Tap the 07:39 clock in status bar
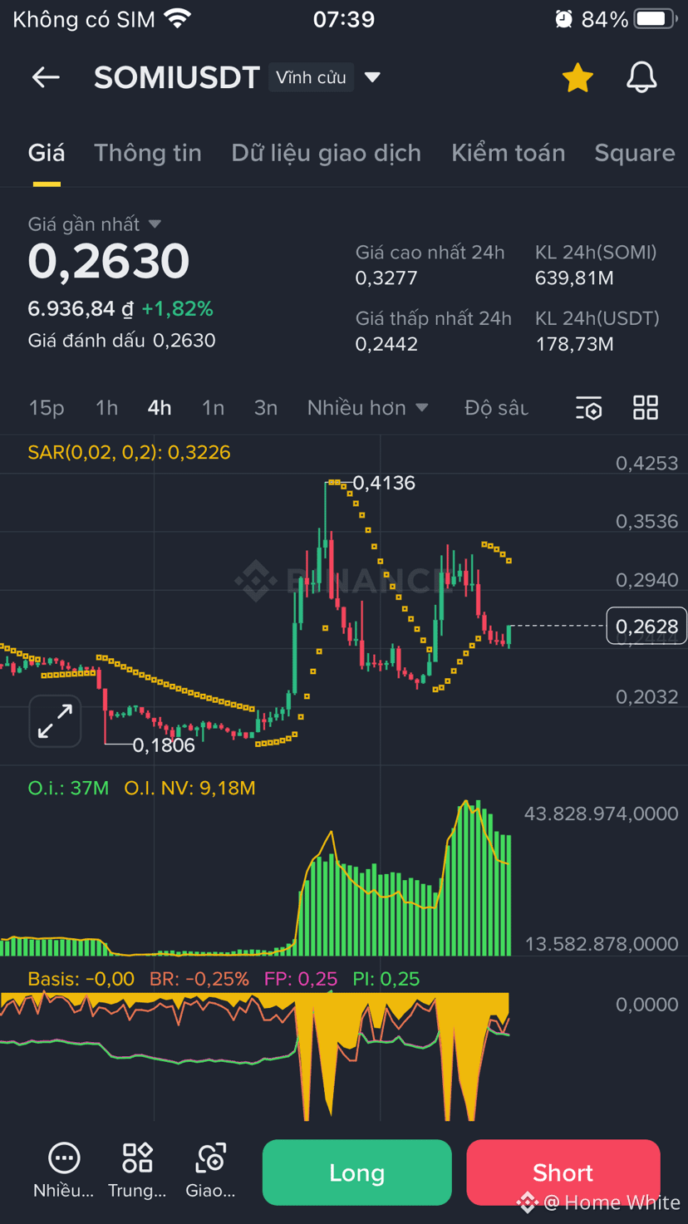 (x=344, y=18)
